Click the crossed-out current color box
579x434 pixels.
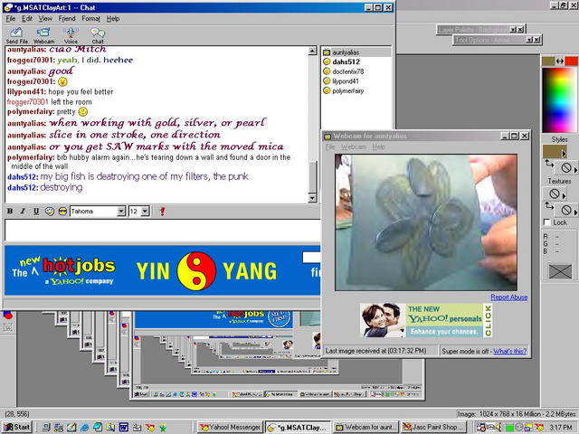click(560, 271)
